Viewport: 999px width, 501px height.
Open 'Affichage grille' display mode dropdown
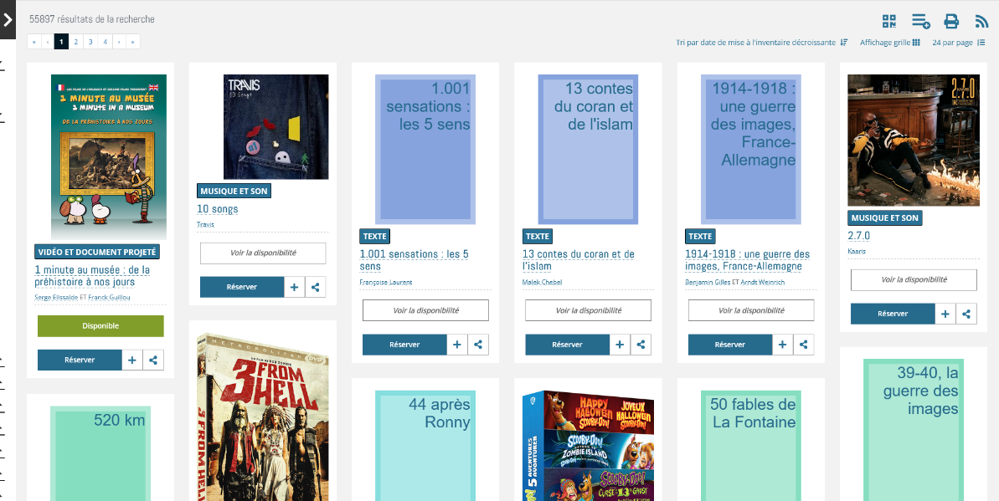889,42
